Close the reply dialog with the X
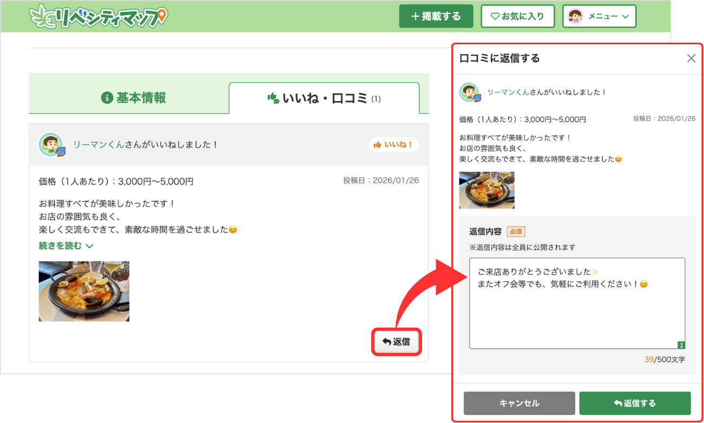Screen dimensions: 704x423 click(691, 58)
